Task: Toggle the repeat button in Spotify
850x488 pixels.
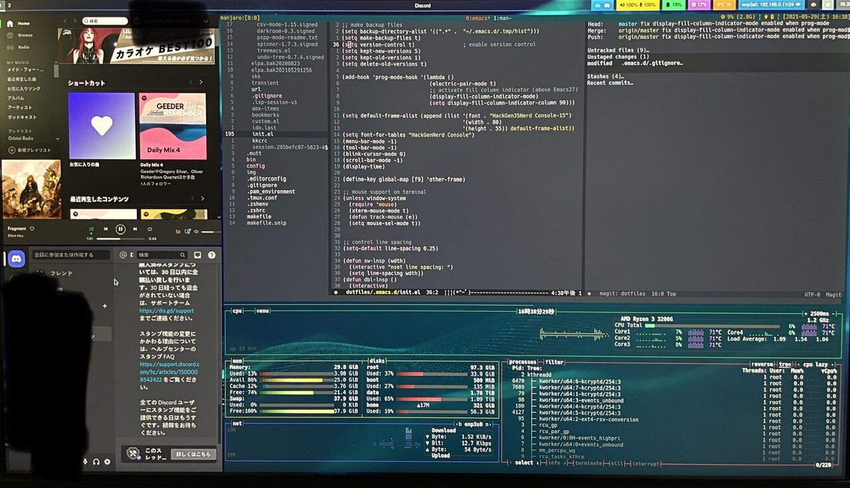Action: [150, 229]
